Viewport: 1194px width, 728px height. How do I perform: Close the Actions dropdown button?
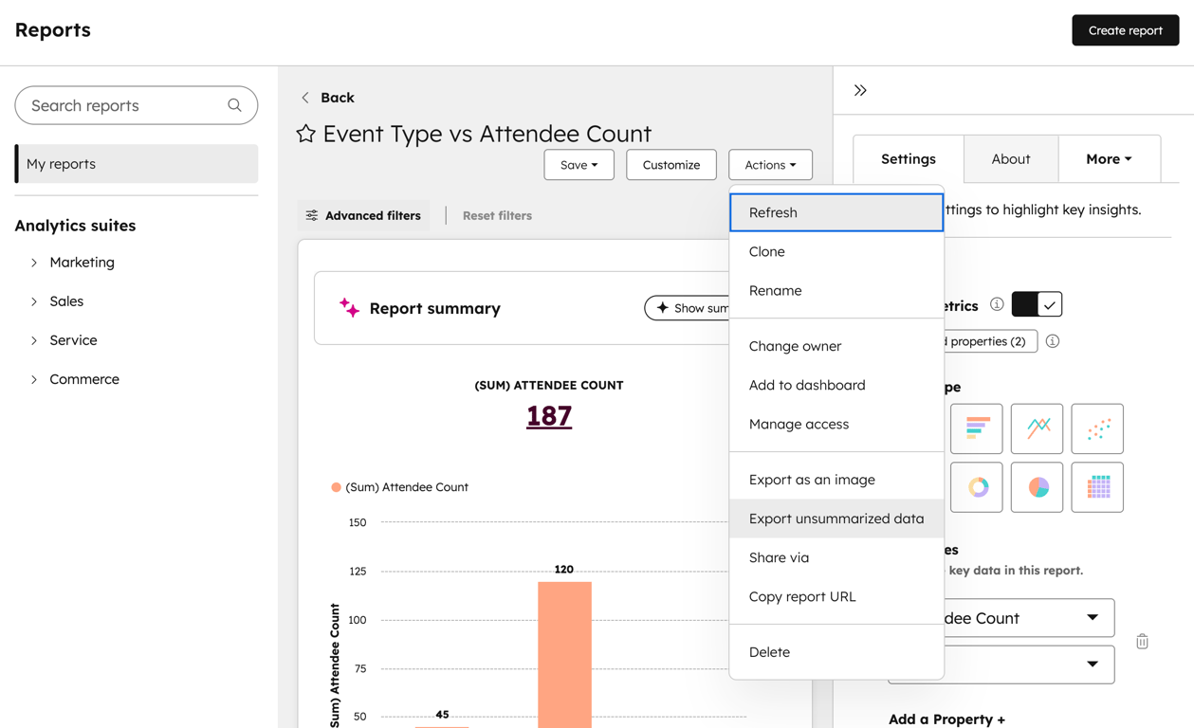(770, 165)
